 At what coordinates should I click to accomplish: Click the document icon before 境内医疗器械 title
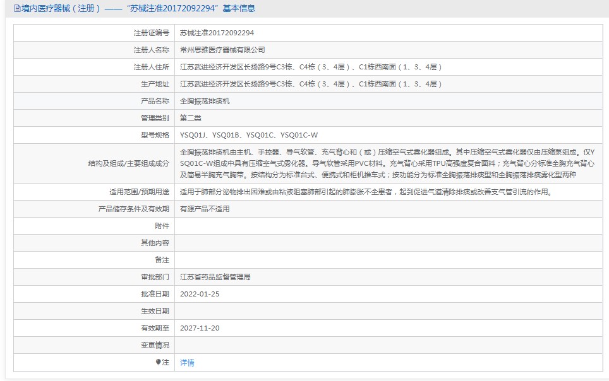(x=17, y=9)
